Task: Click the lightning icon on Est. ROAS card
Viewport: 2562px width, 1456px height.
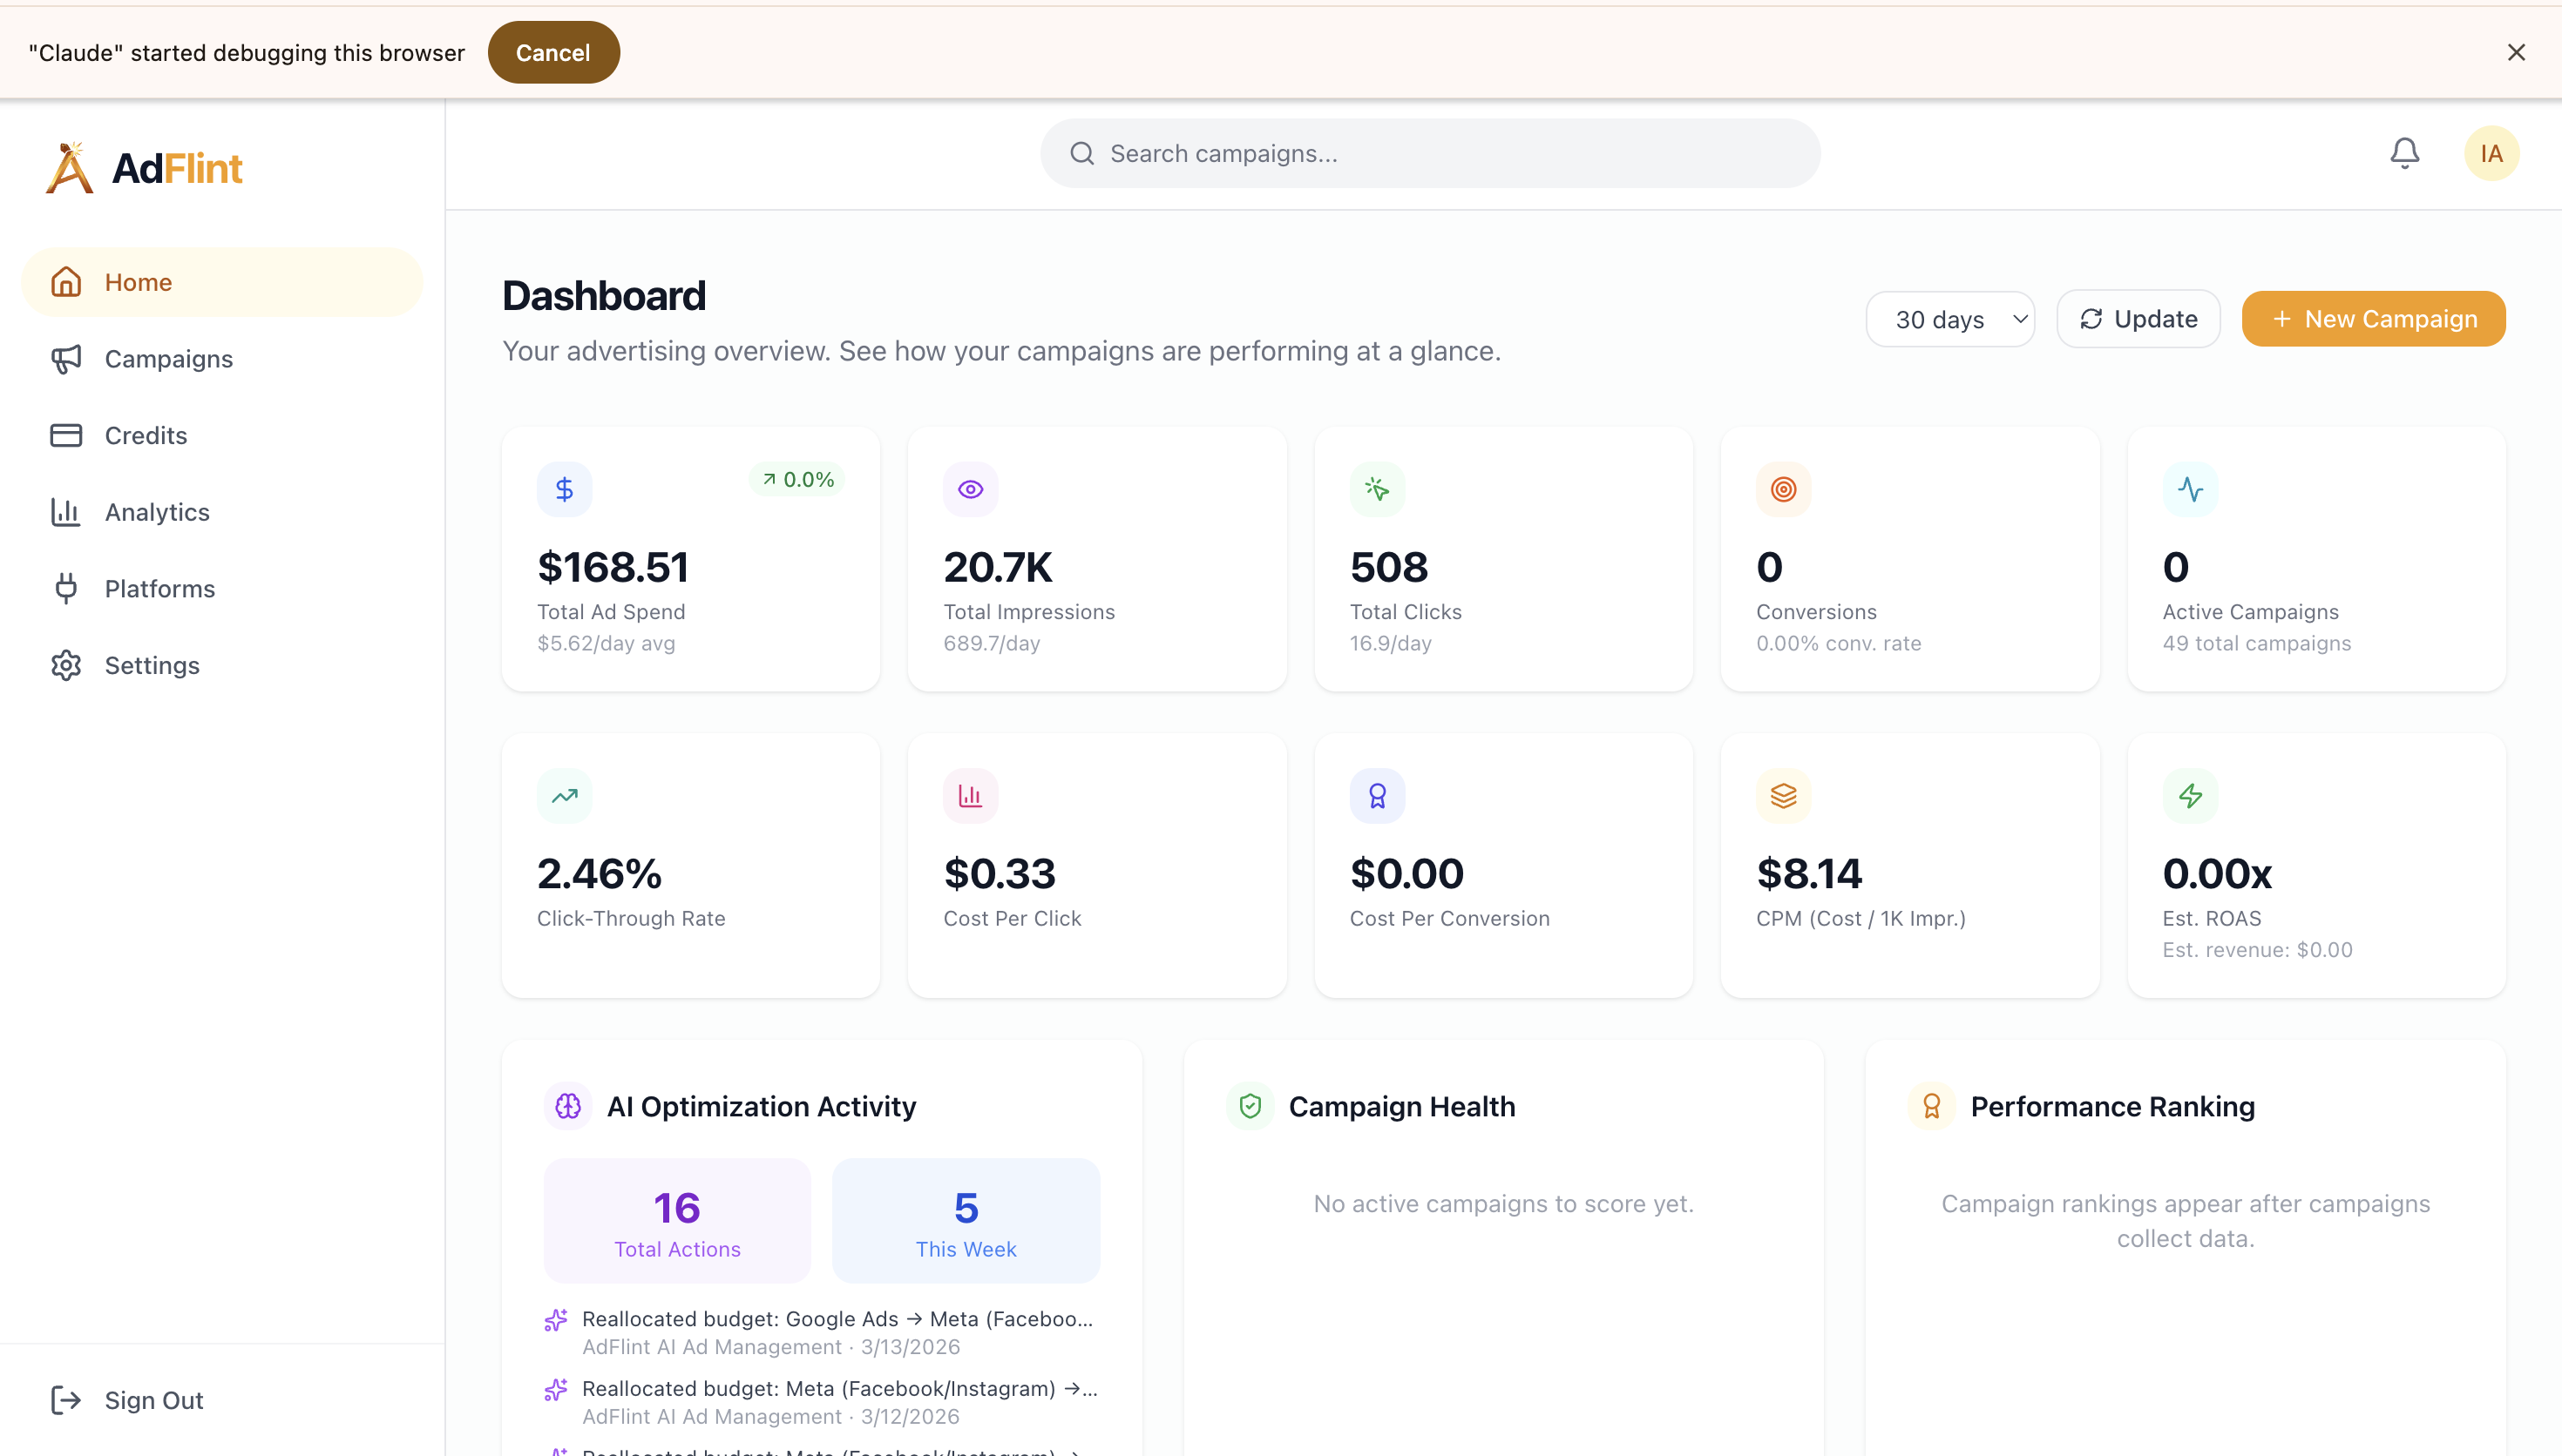Action: tap(2190, 796)
